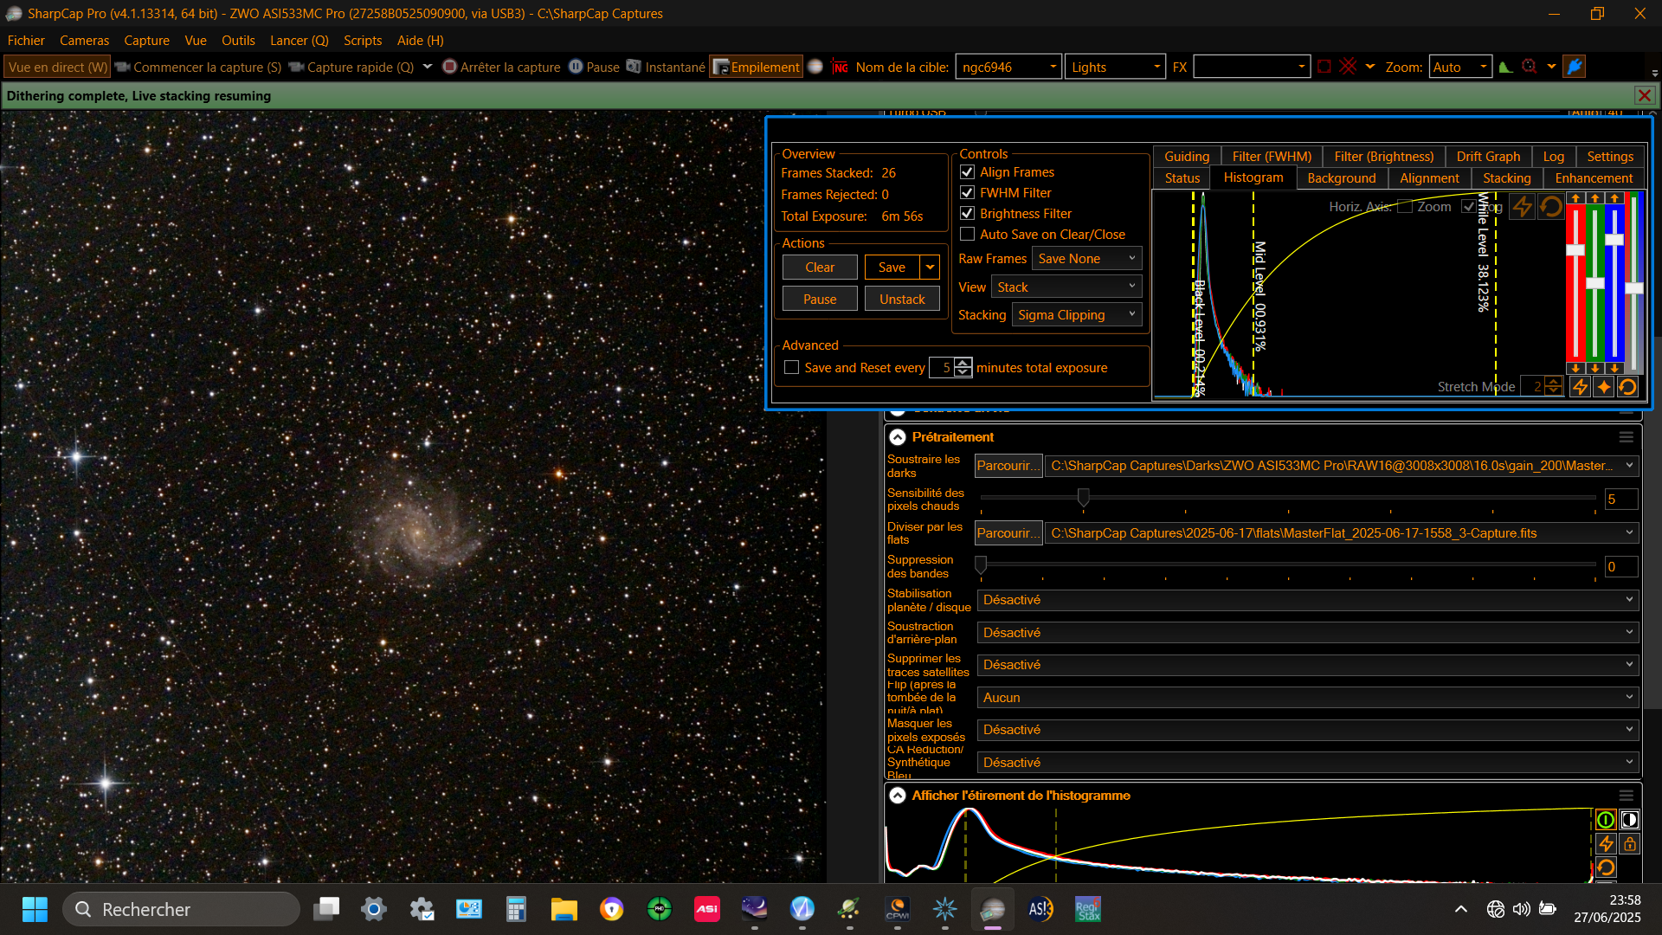Open the View Stack dropdown

[1066, 287]
